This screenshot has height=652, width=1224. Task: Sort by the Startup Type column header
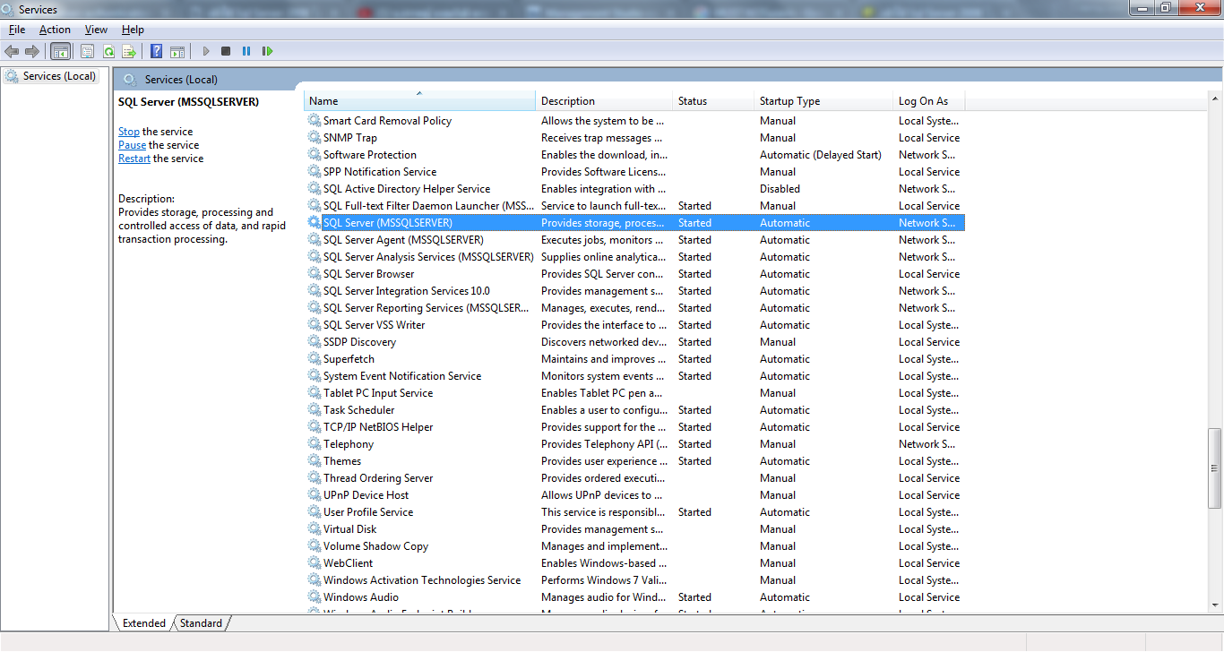pyautogui.click(x=823, y=100)
